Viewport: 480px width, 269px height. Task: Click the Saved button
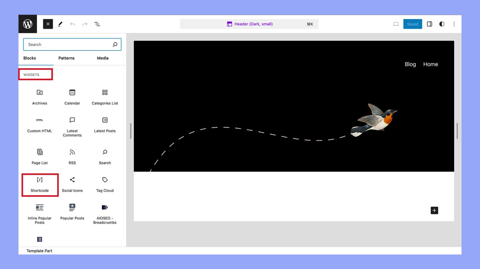click(412, 24)
